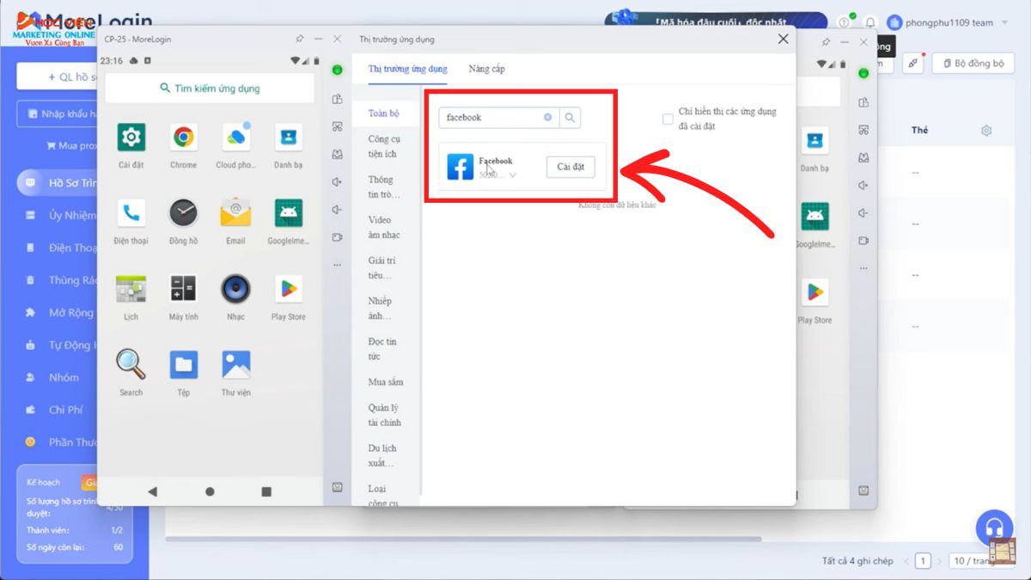
Task: Launch Chrome in the CP-25 phone
Action: 183,137
